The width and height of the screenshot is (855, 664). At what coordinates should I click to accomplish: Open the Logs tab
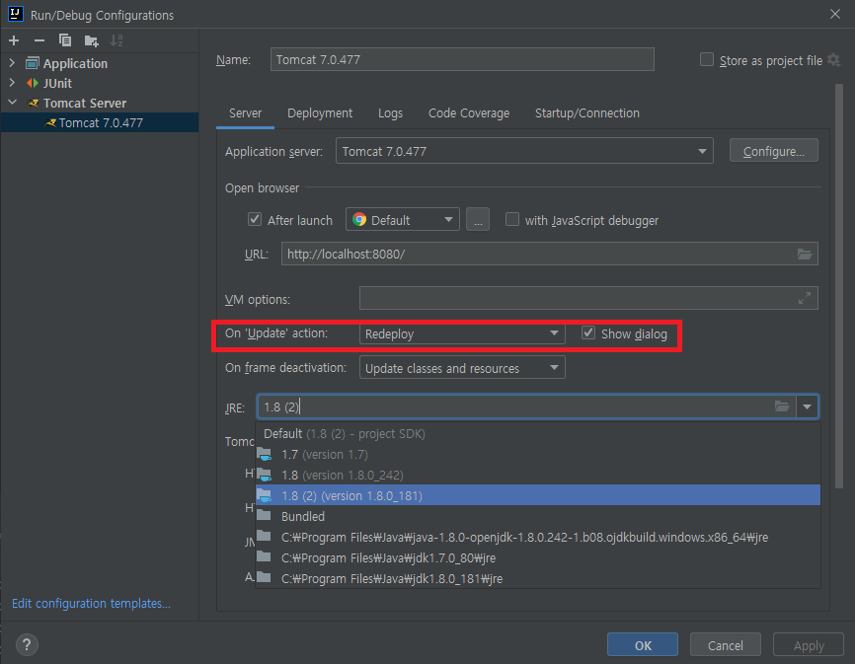click(390, 113)
